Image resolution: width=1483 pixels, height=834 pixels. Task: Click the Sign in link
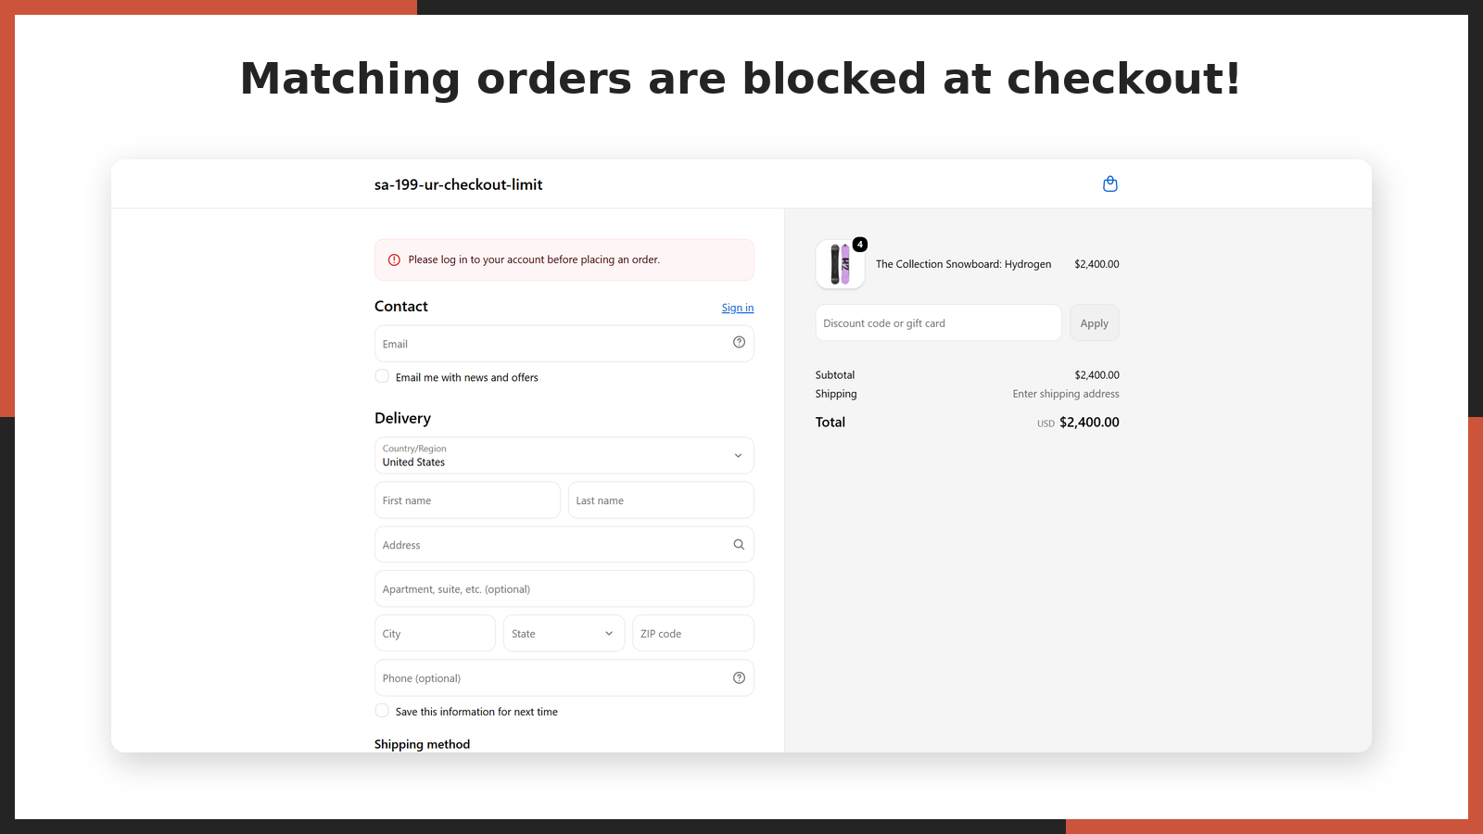coord(738,308)
